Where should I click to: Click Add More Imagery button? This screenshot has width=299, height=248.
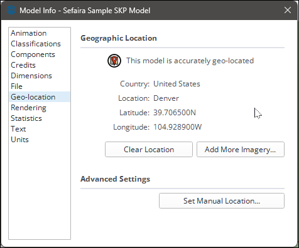[x=241, y=150]
